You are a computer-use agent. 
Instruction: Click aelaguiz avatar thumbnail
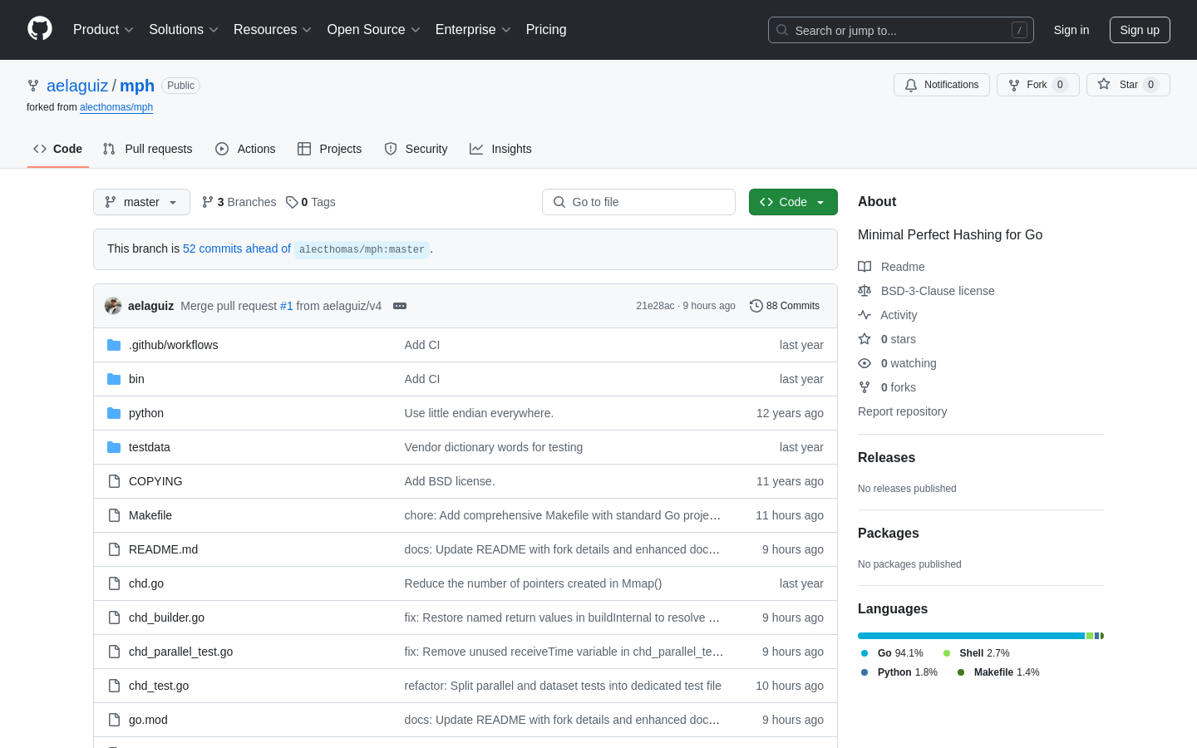(113, 306)
